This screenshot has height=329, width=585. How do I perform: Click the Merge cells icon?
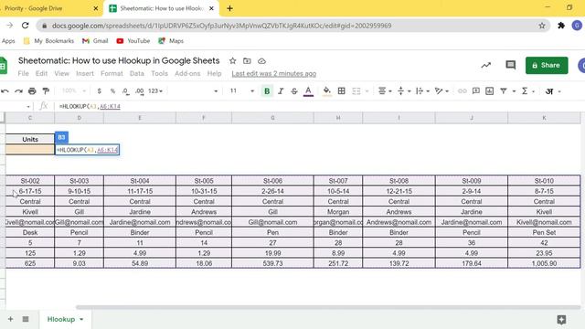coord(356,91)
